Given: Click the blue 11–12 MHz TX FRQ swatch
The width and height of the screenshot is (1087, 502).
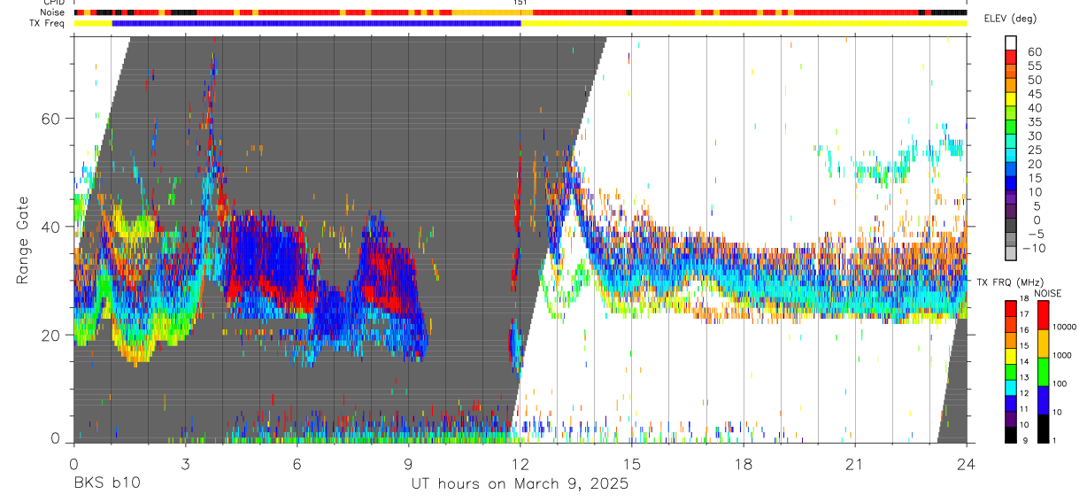Looking at the screenshot, I should (1011, 403).
